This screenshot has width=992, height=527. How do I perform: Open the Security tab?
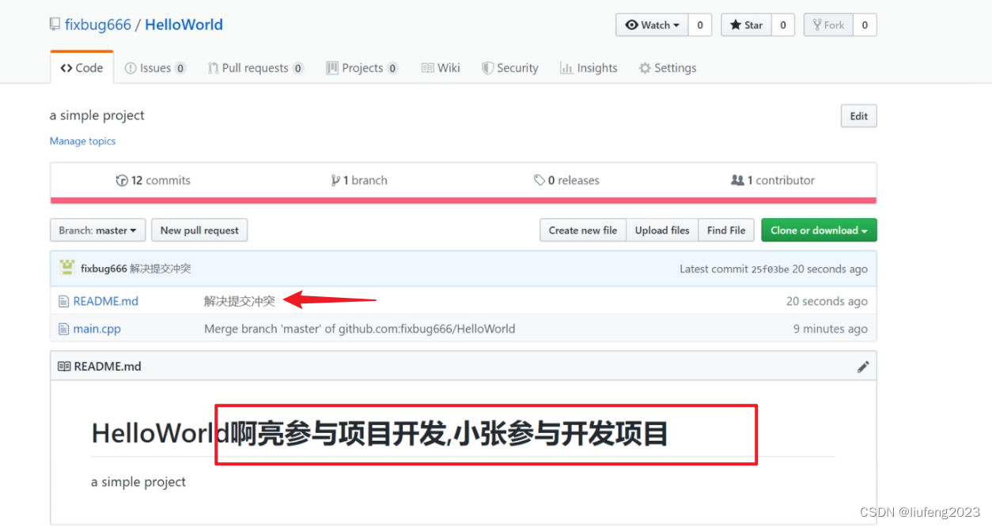(510, 68)
